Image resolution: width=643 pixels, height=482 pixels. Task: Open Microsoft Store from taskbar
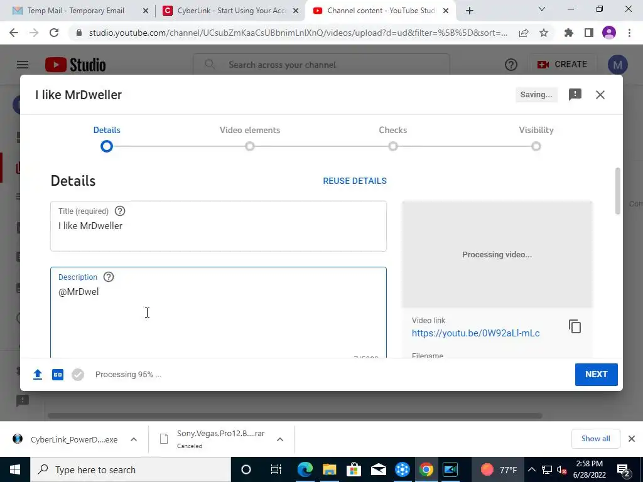pyautogui.click(x=354, y=469)
